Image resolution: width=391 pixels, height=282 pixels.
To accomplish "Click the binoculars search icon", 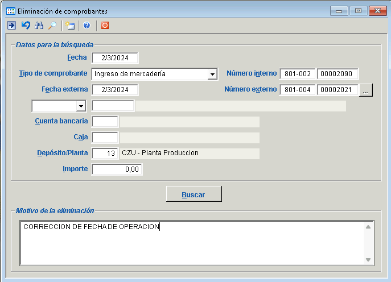I will [x=39, y=26].
